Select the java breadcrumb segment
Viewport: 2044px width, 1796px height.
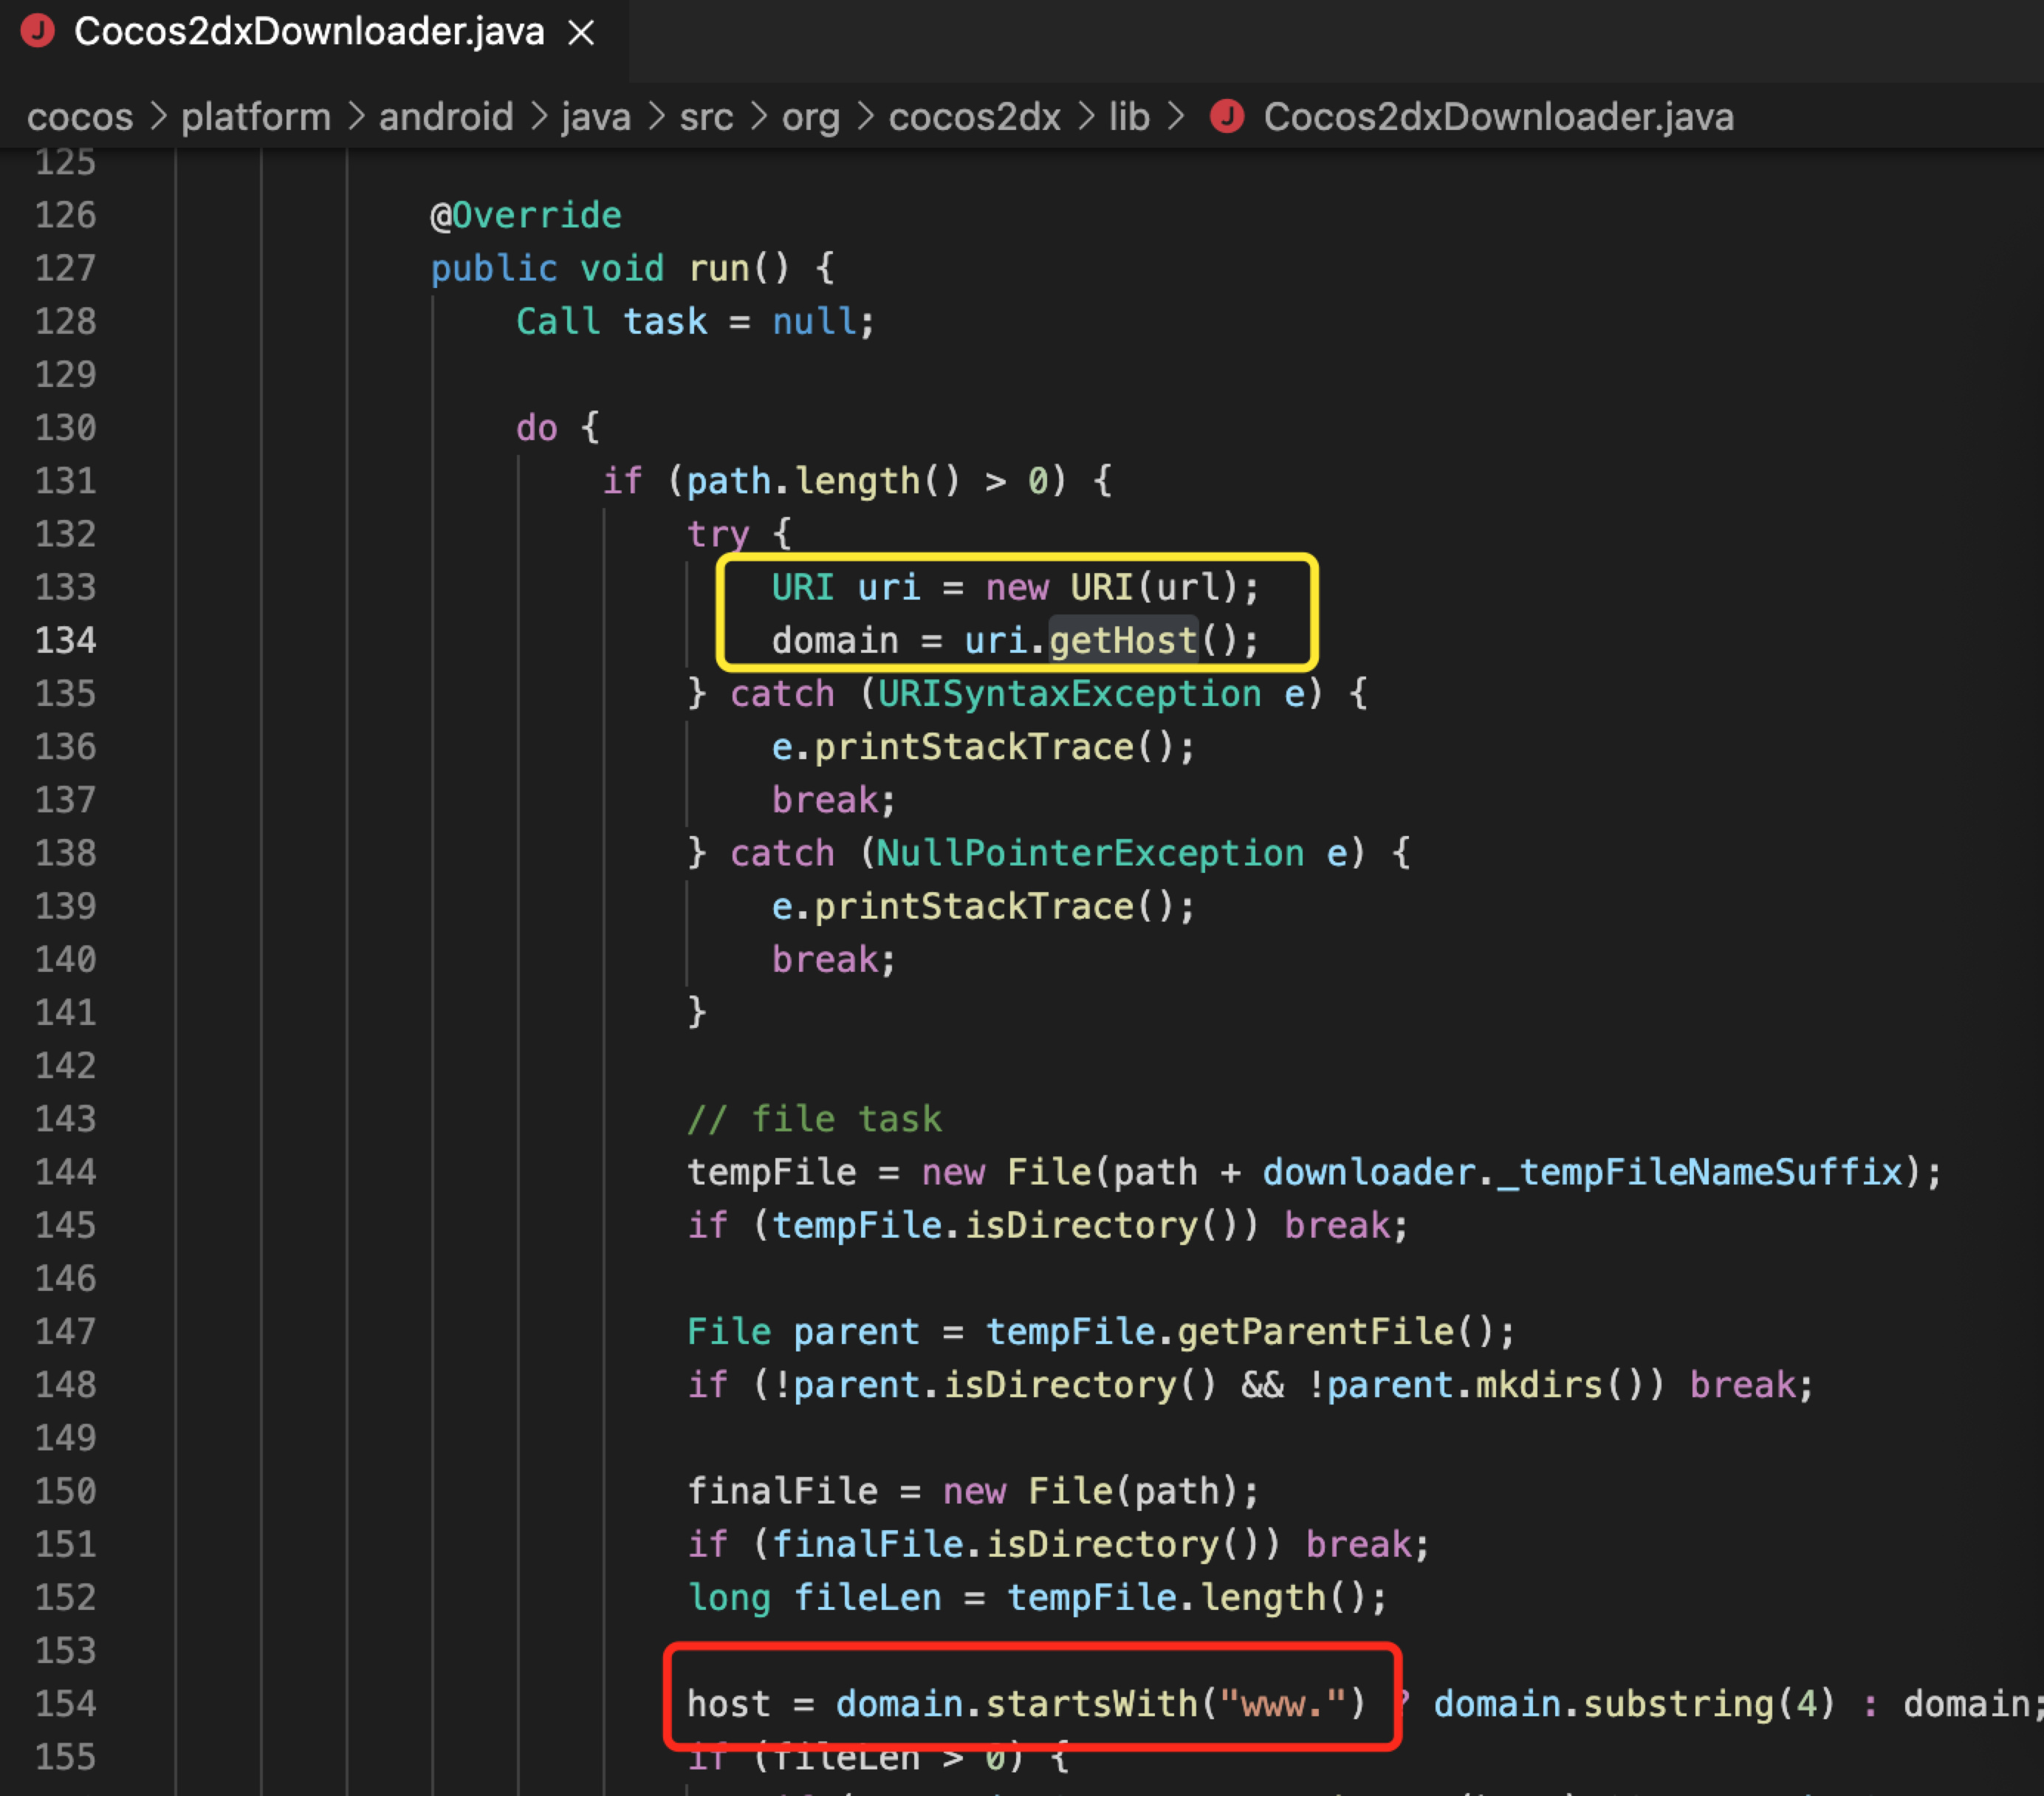point(596,117)
